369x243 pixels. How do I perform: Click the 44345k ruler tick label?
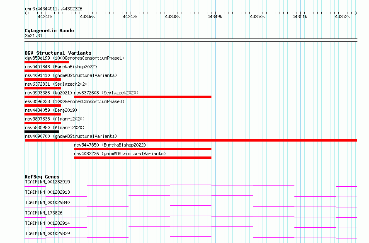pyautogui.click(x=45, y=17)
